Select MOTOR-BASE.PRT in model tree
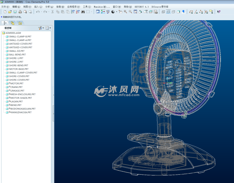 [x=19, y=69]
